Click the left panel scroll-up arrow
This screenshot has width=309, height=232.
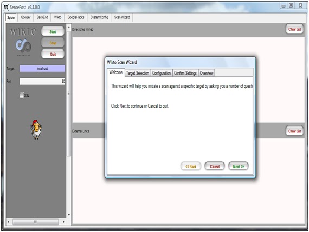tap(69, 28)
